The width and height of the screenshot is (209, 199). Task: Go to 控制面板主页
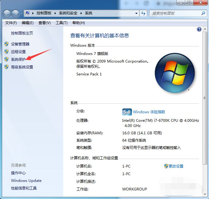(x=22, y=33)
